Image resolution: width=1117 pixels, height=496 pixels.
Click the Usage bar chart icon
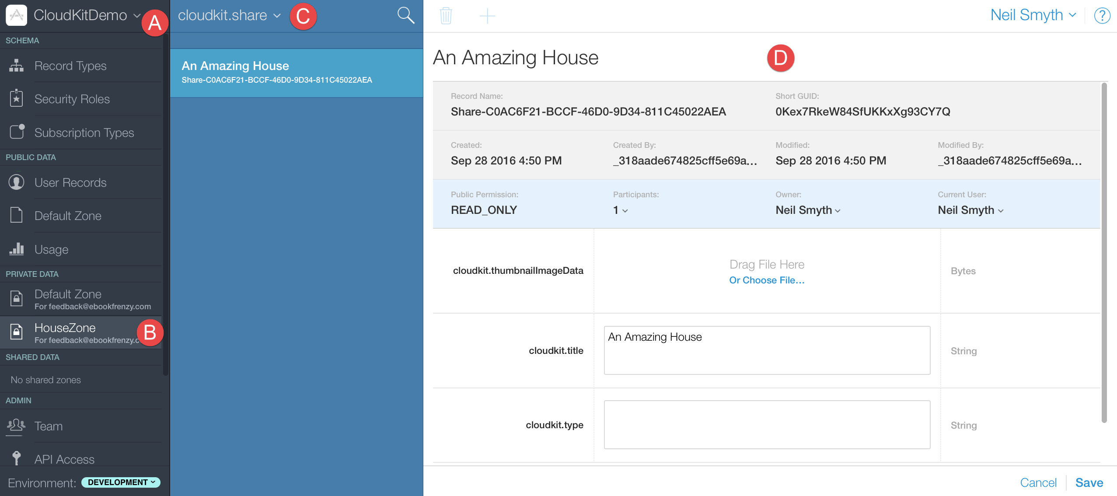pos(16,249)
